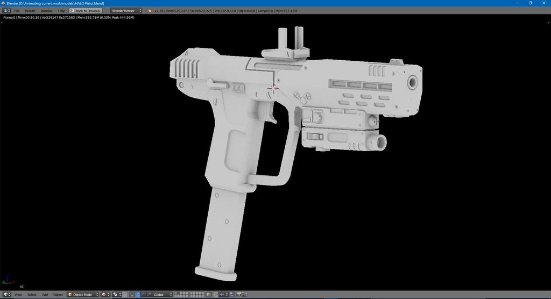Open the Help menu

(61, 11)
